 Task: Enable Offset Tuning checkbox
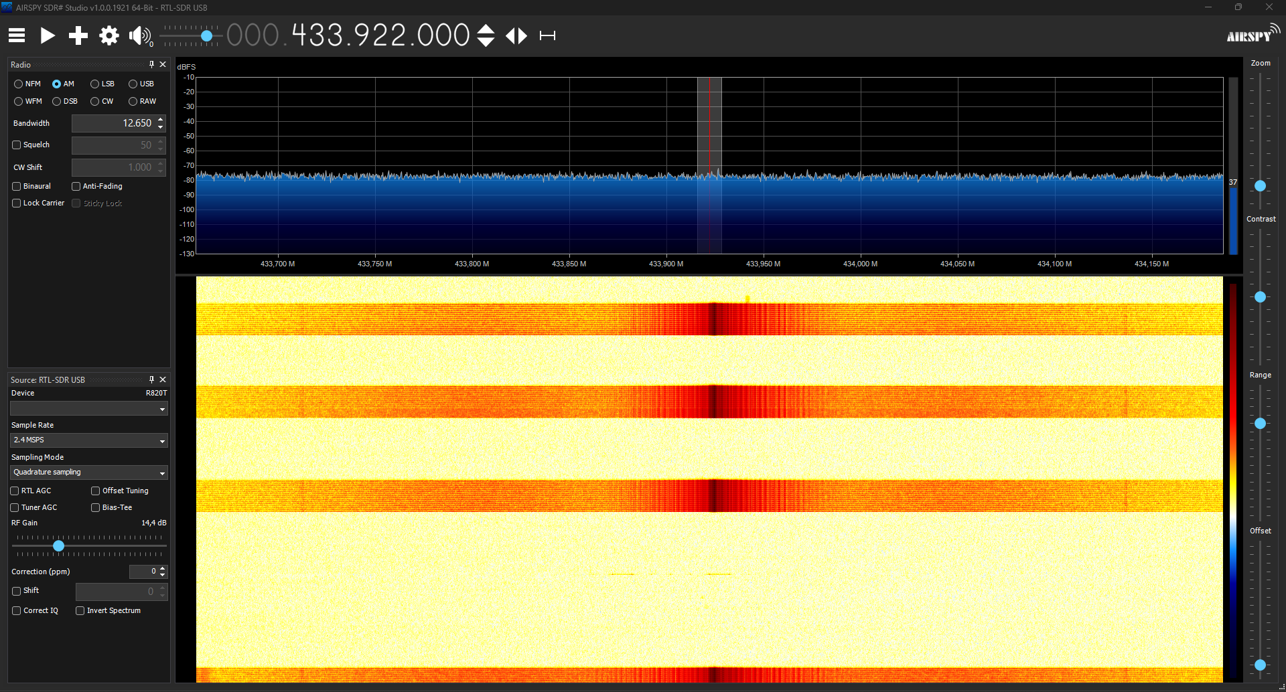click(x=95, y=491)
